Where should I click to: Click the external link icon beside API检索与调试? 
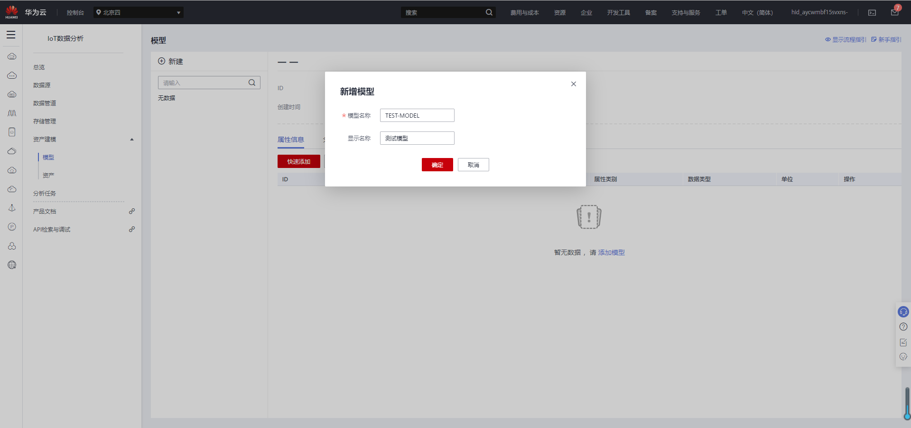[132, 229]
